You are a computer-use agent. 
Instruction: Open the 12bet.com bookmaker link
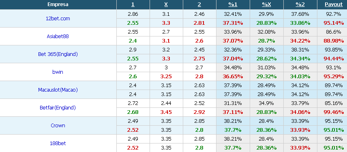click(58, 19)
